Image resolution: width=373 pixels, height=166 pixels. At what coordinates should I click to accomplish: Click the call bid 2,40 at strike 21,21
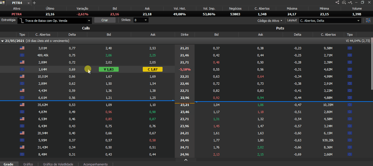109,48
